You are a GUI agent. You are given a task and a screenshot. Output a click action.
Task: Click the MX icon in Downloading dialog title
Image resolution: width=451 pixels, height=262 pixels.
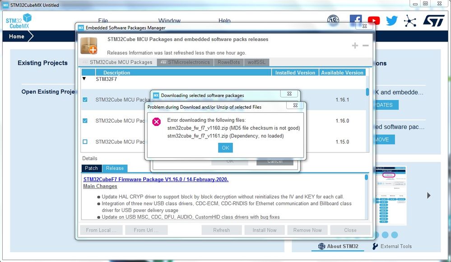tap(156, 96)
